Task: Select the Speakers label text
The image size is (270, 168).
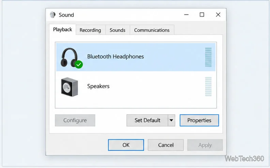Action: click(98, 86)
